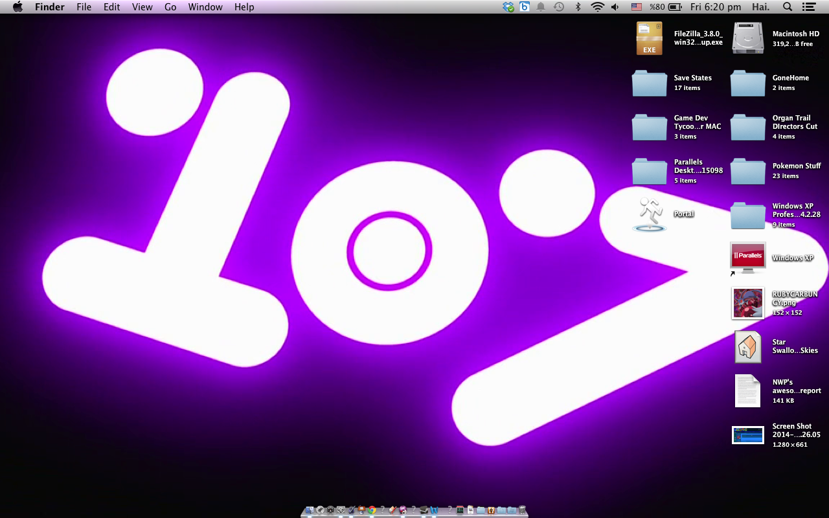Open the File menu
829x518 pixels.
pos(84,7)
